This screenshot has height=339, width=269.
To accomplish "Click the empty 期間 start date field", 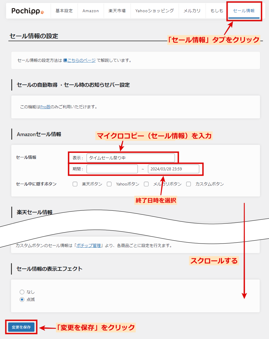I will [x=112, y=169].
